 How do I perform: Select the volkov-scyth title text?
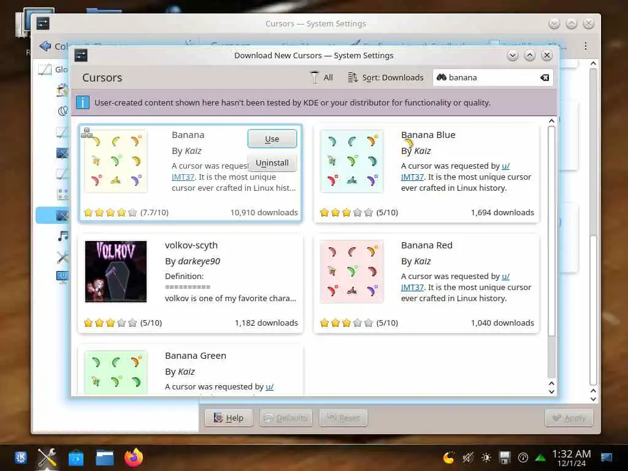(191, 245)
